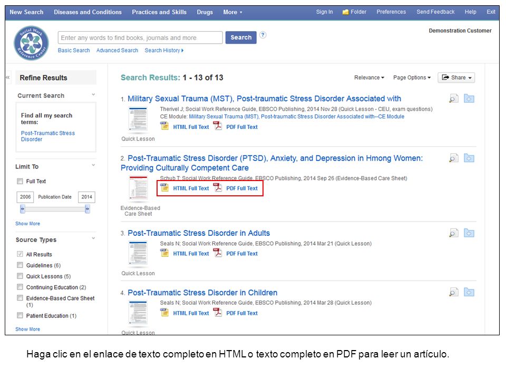
Task: Click the right publication date slider handle
Action: click(x=87, y=209)
